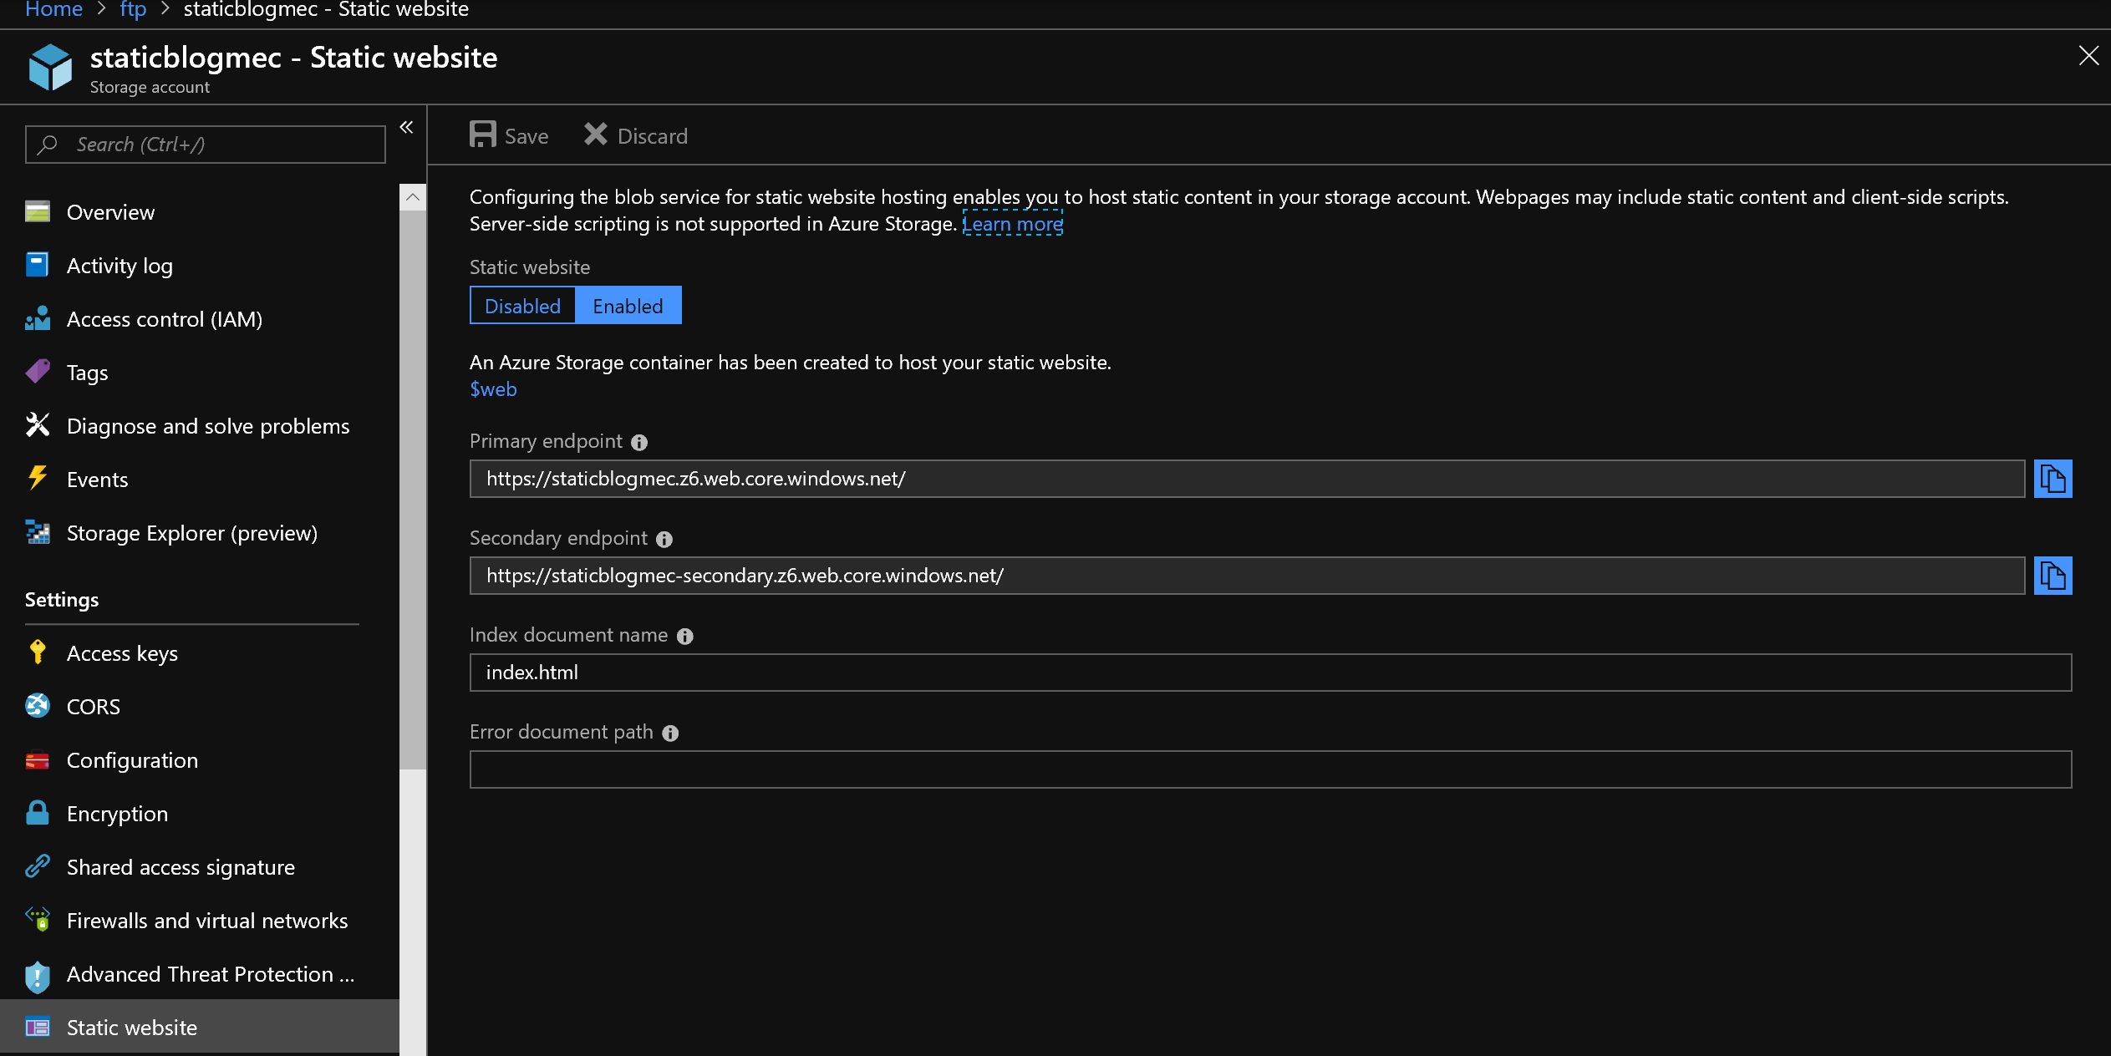Click the Index document name field
Screen dimensions: 2111x1056
(1270, 673)
